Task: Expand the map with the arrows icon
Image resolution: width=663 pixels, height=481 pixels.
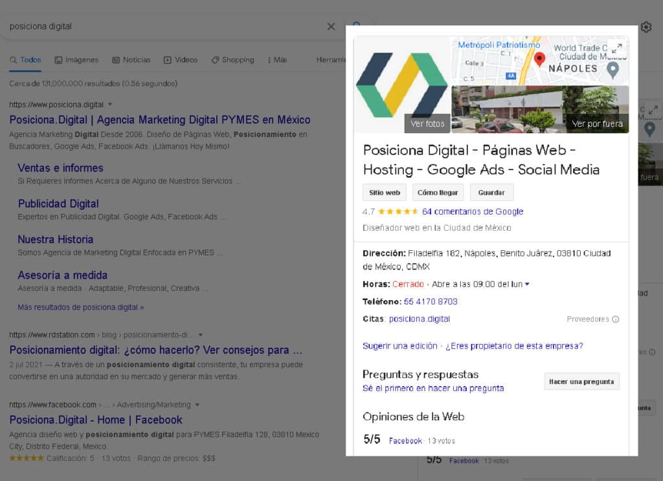Action: 617,48
